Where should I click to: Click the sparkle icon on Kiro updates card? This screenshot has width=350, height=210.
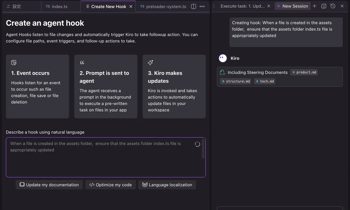point(150,63)
